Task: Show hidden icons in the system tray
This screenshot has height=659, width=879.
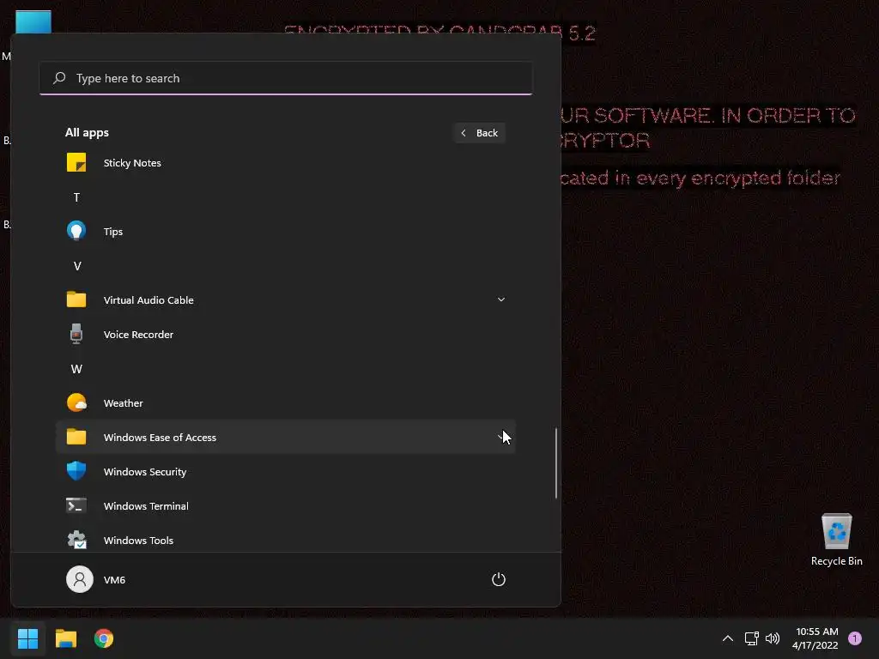Action: pyautogui.click(x=728, y=638)
